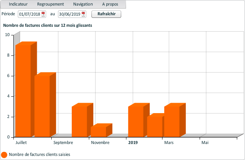Click the Mars axis label
Viewport: 245px width, 160px height.
click(169, 143)
